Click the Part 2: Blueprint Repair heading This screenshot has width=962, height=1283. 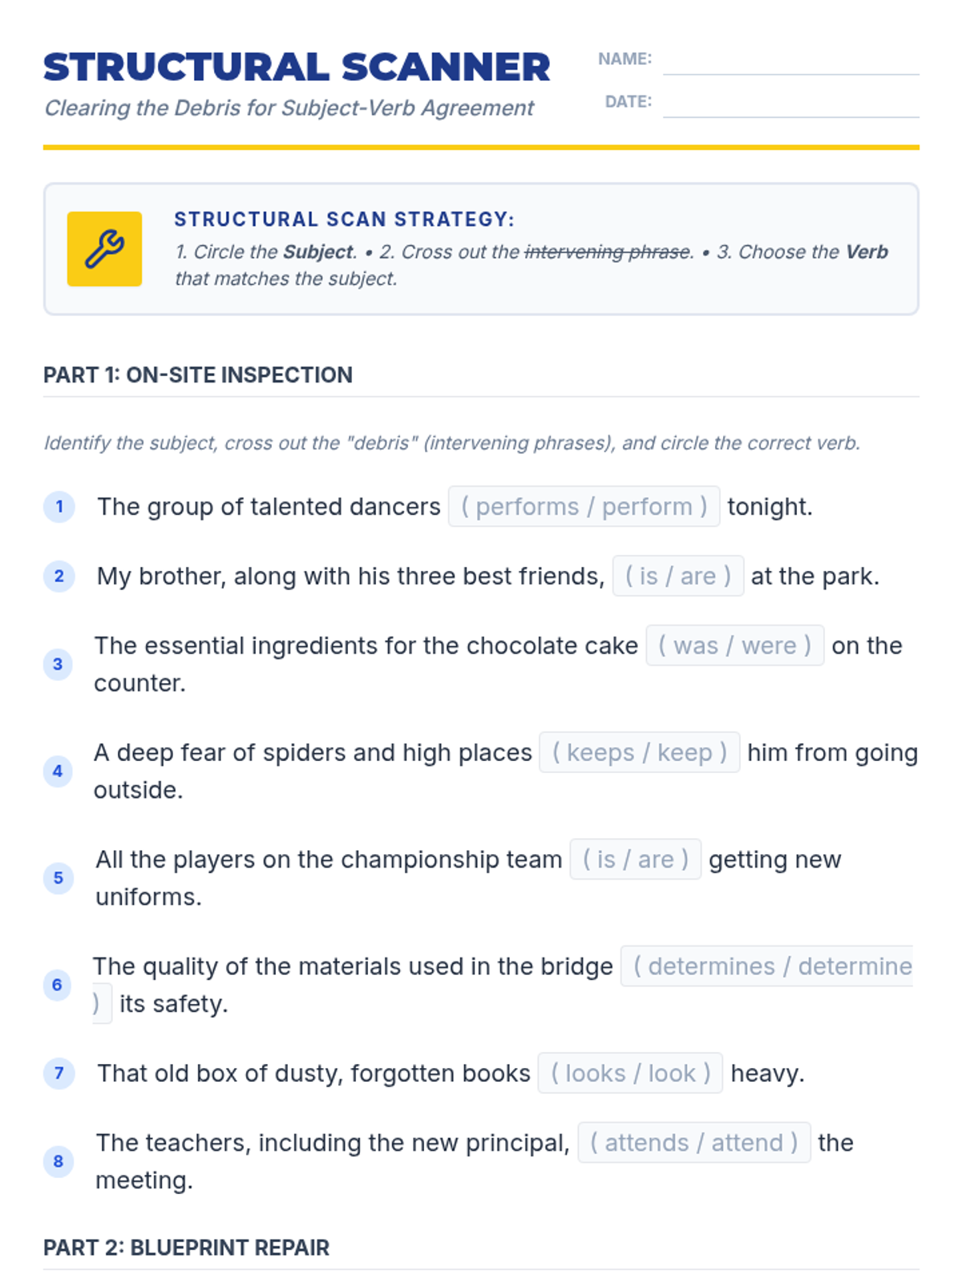click(186, 1248)
